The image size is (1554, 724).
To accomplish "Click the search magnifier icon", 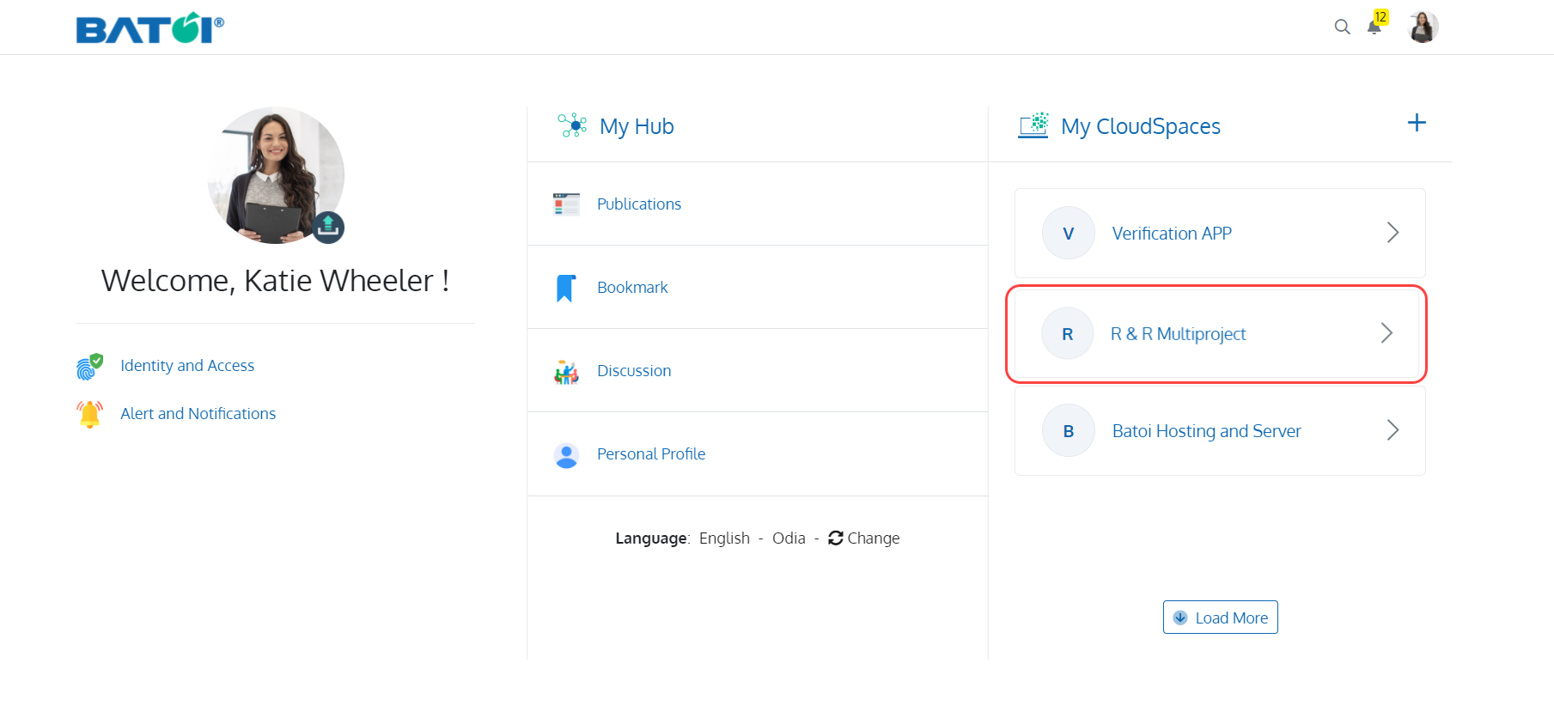I will click(x=1342, y=27).
